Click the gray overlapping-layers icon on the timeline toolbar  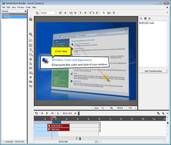158,113
